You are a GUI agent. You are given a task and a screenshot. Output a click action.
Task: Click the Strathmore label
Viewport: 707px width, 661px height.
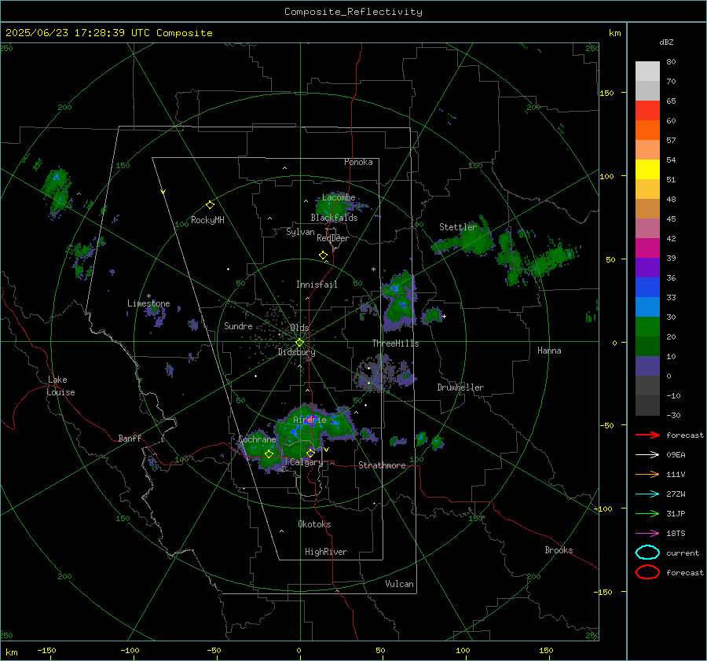382,465
